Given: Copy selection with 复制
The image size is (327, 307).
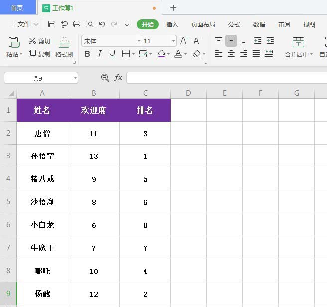Looking at the screenshot, I should point(39,54).
